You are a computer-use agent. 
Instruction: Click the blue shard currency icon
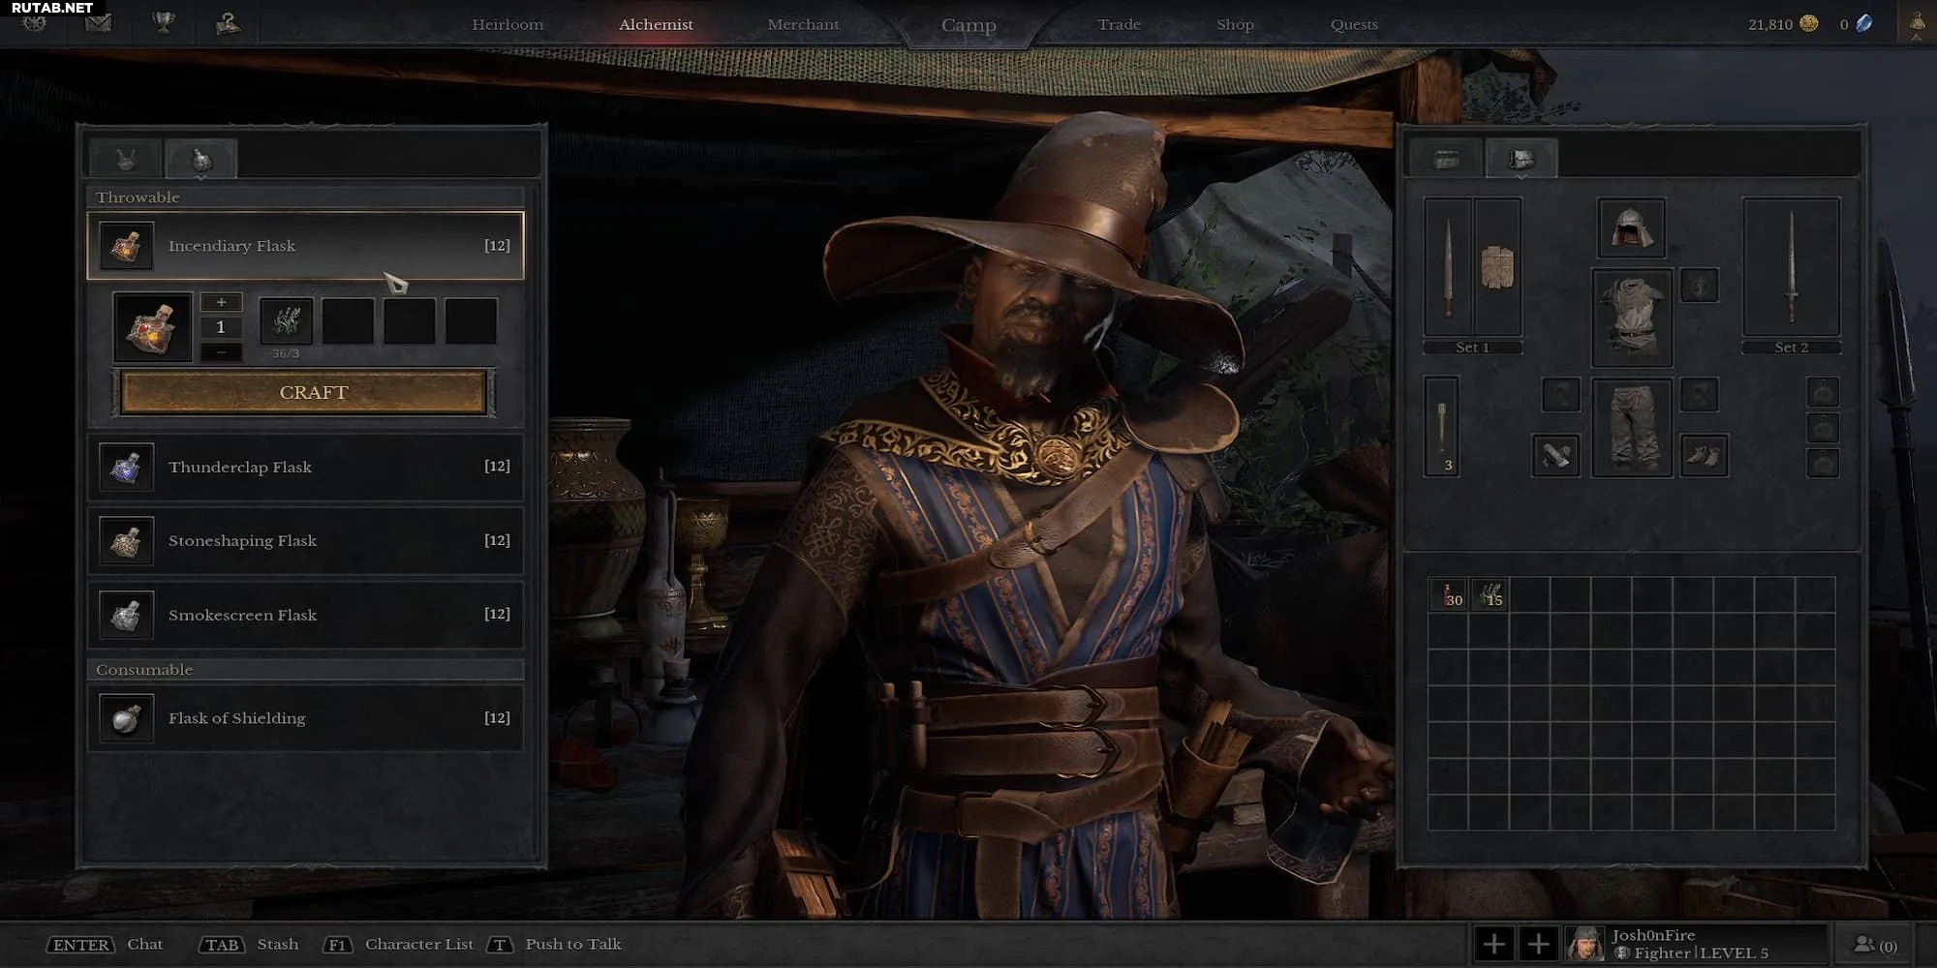[x=1863, y=23]
